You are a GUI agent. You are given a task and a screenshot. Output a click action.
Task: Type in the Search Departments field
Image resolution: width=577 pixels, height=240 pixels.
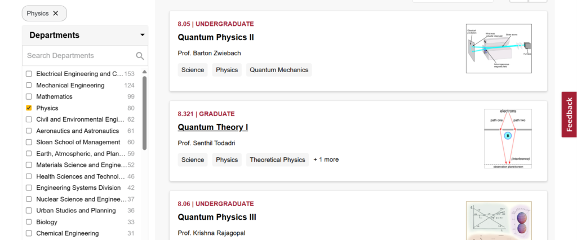click(x=79, y=56)
